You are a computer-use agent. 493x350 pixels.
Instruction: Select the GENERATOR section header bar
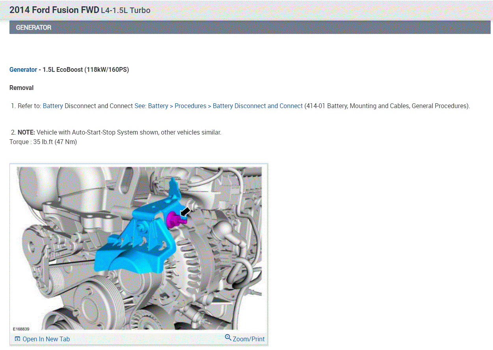click(250, 28)
